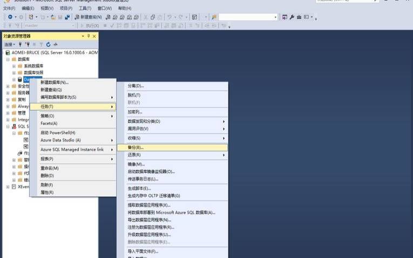Click the DAX query icon
Image resolution: width=413 pixels, height=258 pixels.
[136, 17]
